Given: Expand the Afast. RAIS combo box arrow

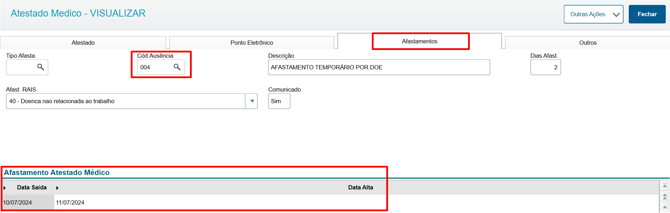Looking at the screenshot, I should [x=252, y=101].
